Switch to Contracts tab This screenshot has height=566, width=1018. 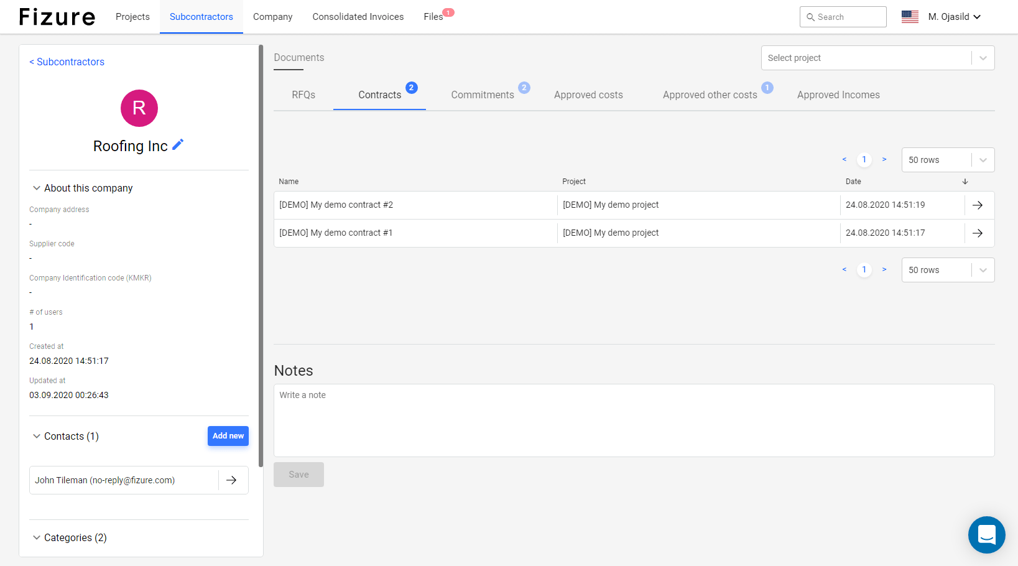pyautogui.click(x=380, y=95)
